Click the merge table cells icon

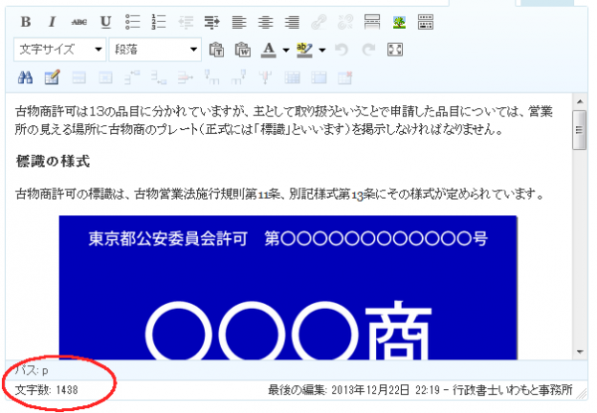[319, 77]
